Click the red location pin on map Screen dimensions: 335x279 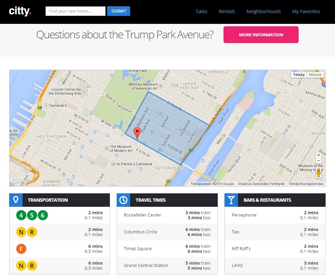click(x=137, y=133)
